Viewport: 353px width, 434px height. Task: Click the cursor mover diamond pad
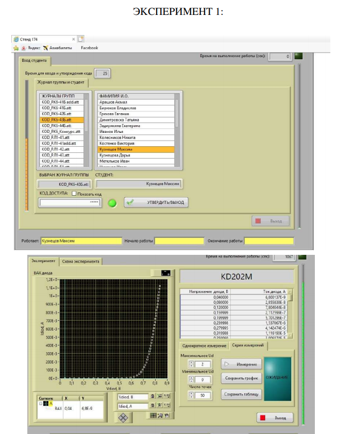(124, 419)
